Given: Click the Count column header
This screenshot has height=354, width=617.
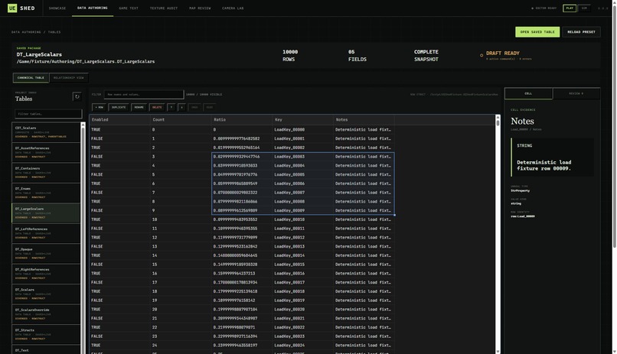Looking at the screenshot, I should coord(181,120).
